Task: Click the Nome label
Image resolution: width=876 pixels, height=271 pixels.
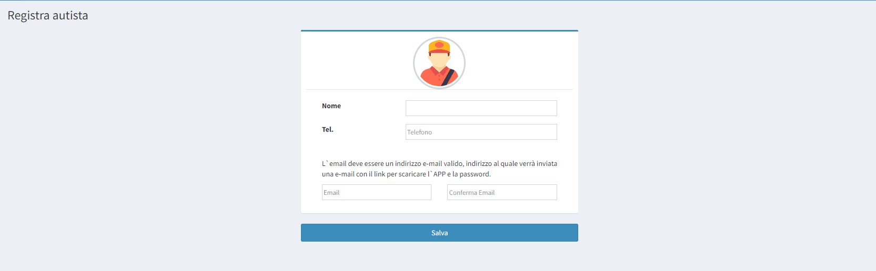Action: point(331,106)
